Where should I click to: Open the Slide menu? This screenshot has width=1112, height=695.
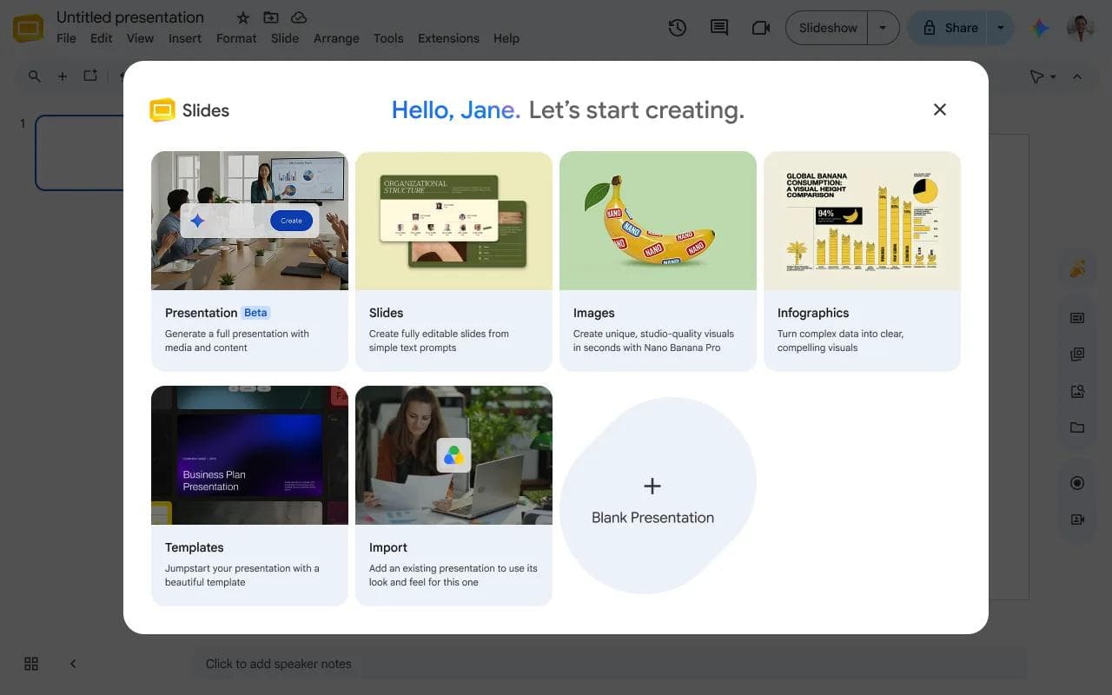click(x=285, y=38)
